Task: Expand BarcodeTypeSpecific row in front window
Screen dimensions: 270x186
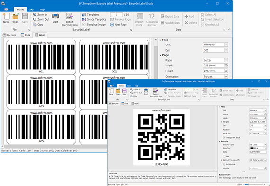Action: 221,160
